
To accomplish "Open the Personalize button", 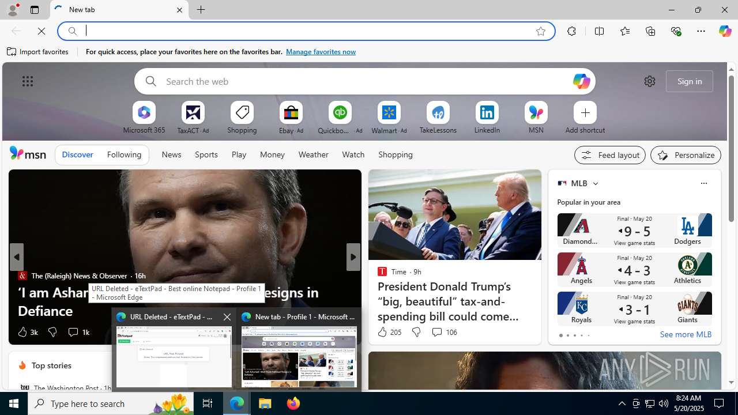I will tap(686, 155).
